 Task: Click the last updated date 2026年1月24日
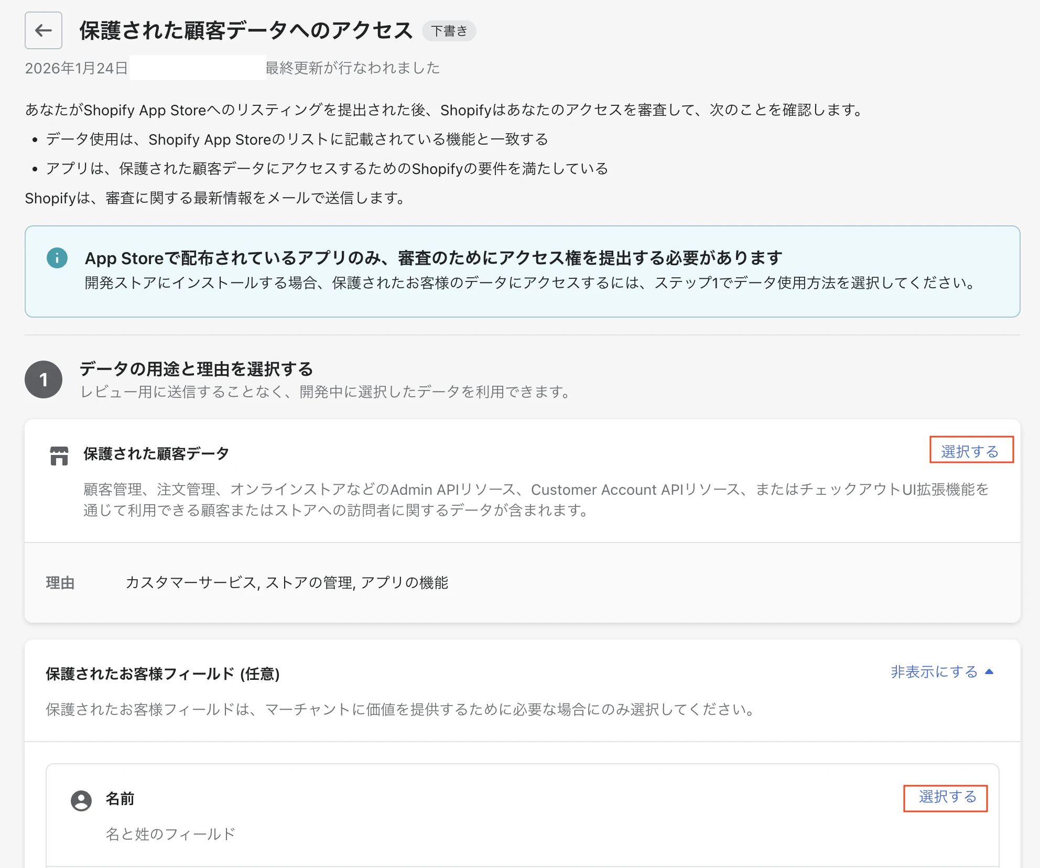(x=77, y=67)
